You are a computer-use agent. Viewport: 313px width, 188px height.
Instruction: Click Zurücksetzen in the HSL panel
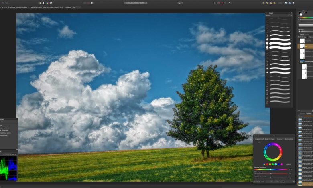click(289, 139)
